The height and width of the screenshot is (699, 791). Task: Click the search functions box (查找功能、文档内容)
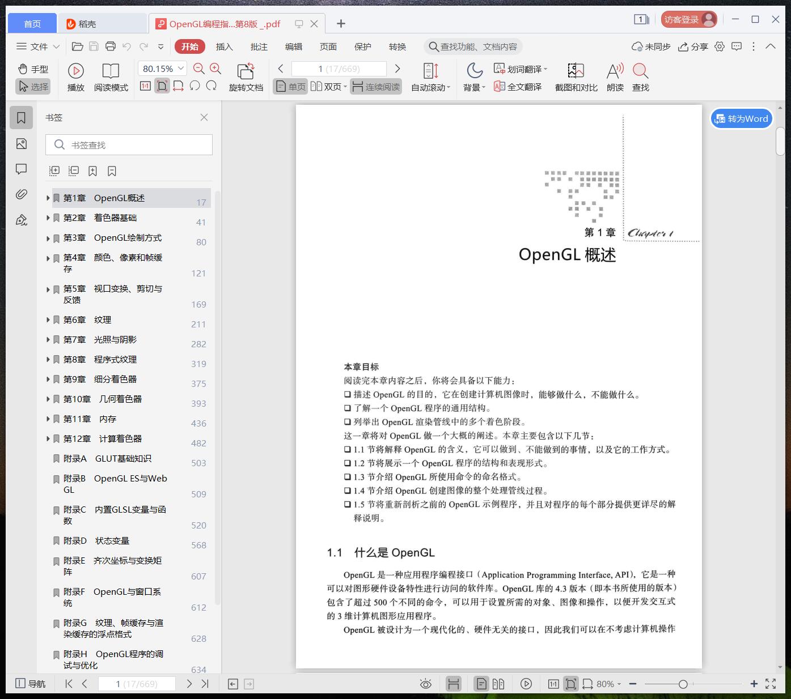tap(473, 46)
